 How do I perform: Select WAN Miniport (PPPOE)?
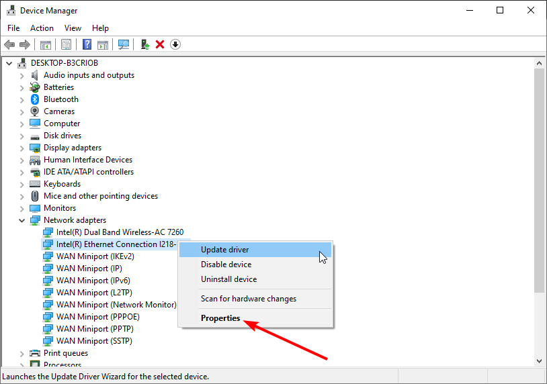point(97,317)
